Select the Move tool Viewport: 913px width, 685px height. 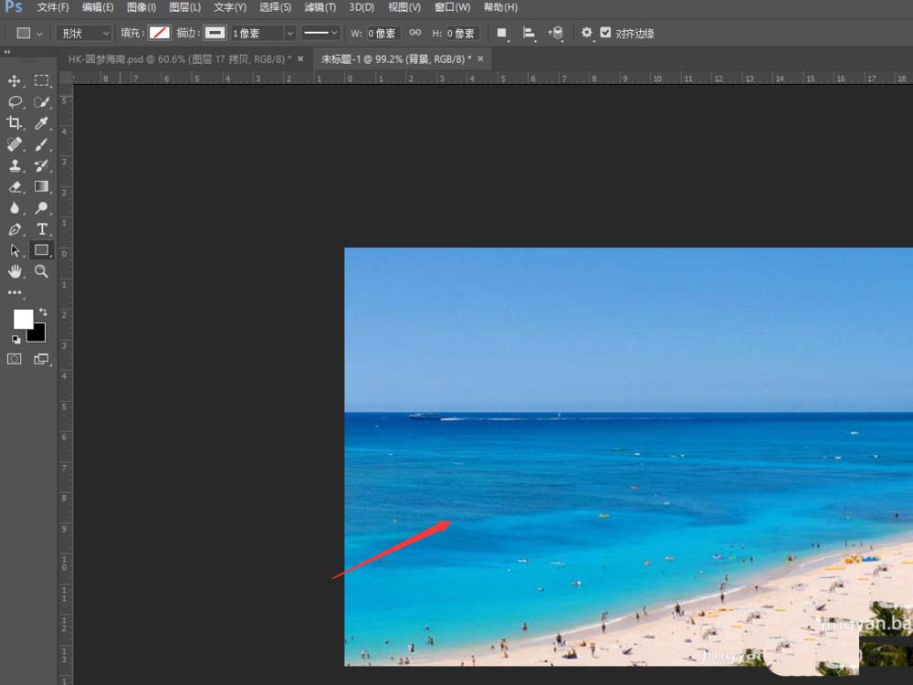(x=15, y=81)
